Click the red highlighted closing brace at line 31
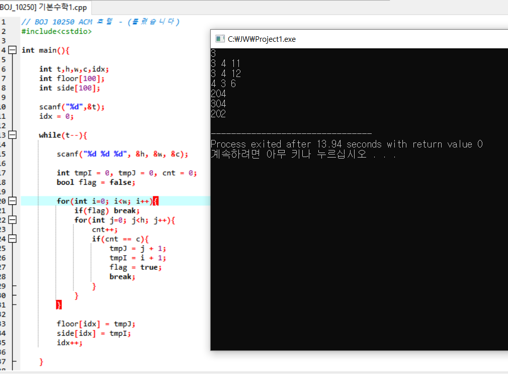Screen dimensions: 508x374 click(x=59, y=305)
